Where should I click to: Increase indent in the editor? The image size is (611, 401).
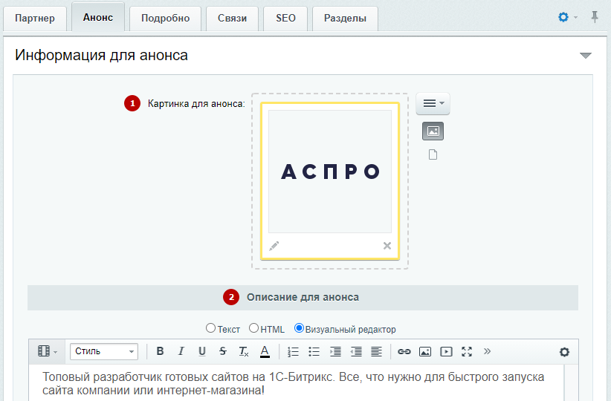point(335,351)
